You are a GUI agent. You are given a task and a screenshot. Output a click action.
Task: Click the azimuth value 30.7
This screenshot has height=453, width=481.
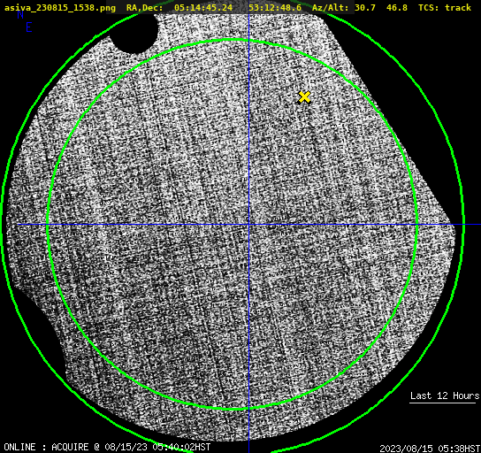(365, 7)
